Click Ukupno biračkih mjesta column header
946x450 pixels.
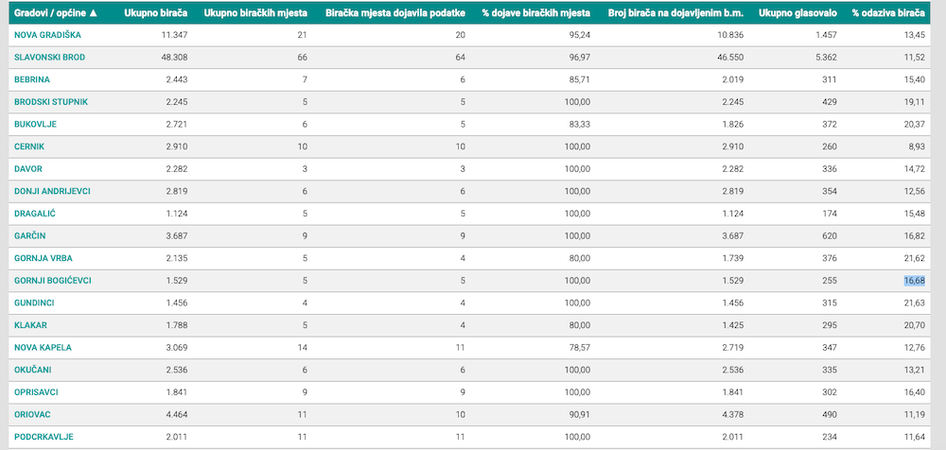pyautogui.click(x=255, y=12)
